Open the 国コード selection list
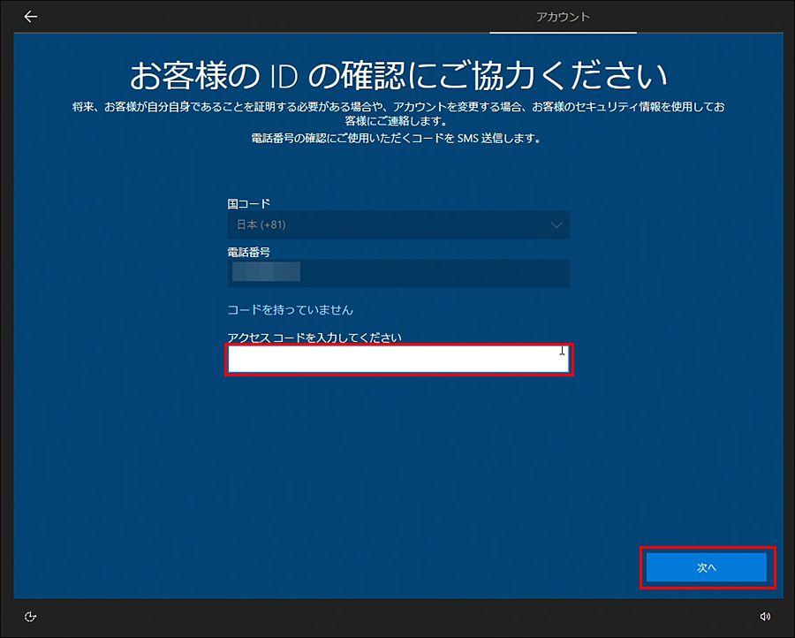 pos(397,224)
